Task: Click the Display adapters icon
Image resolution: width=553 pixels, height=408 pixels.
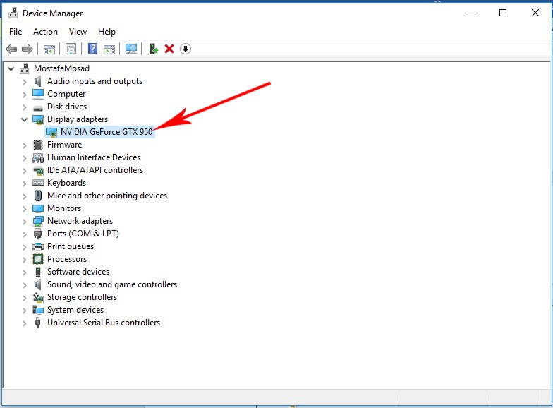Action: point(38,120)
